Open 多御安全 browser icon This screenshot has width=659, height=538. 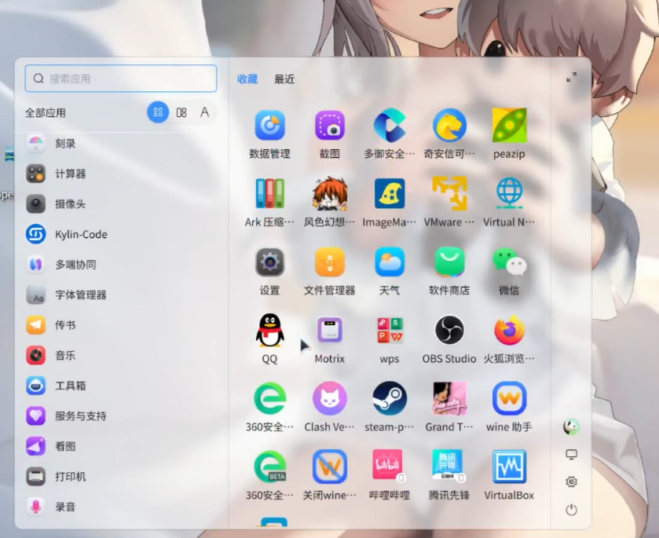[x=390, y=125]
